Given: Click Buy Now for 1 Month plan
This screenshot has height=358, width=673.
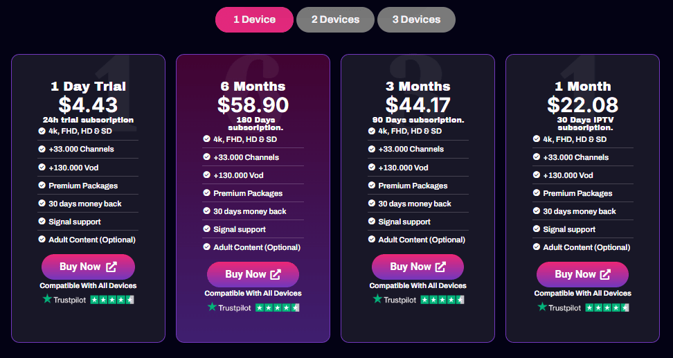Looking at the screenshot, I should pyautogui.click(x=582, y=274).
